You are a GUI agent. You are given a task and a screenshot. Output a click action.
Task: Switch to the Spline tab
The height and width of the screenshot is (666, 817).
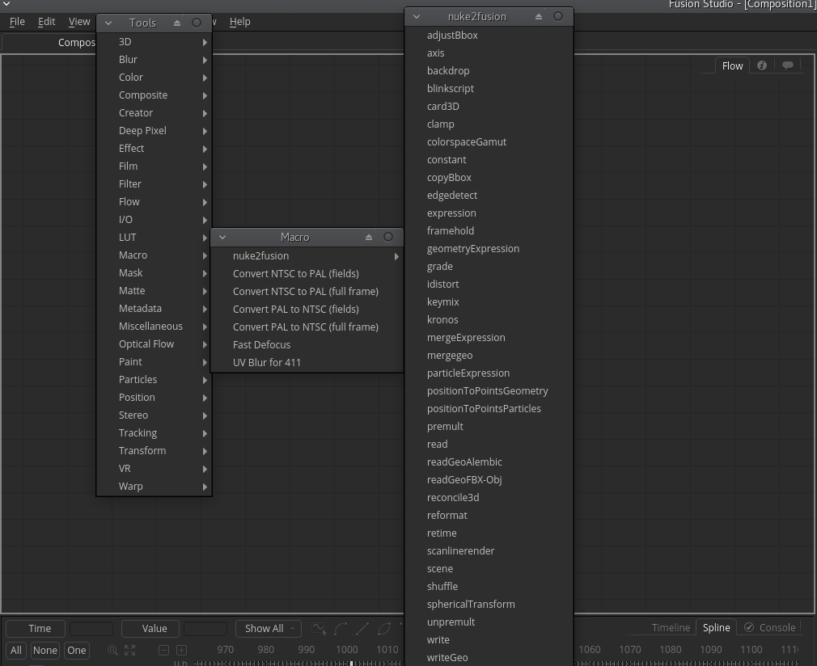tap(716, 627)
